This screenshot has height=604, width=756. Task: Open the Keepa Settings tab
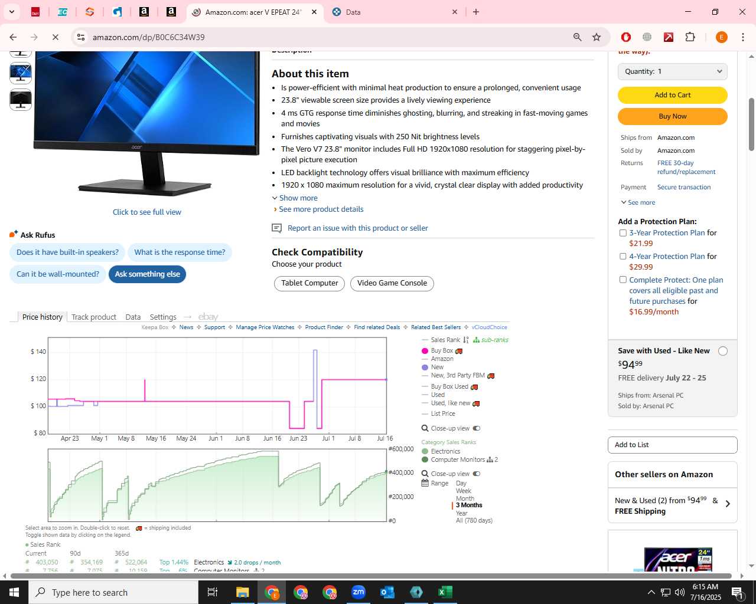pyautogui.click(x=163, y=317)
